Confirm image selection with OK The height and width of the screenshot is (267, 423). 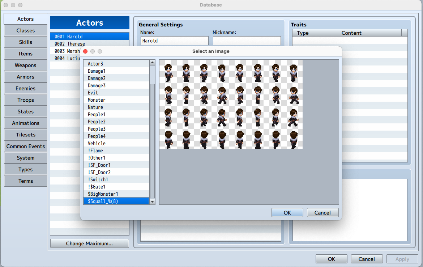[x=287, y=213]
